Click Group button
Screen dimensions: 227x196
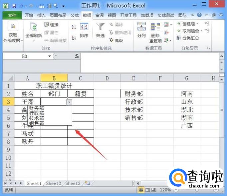[186, 24]
